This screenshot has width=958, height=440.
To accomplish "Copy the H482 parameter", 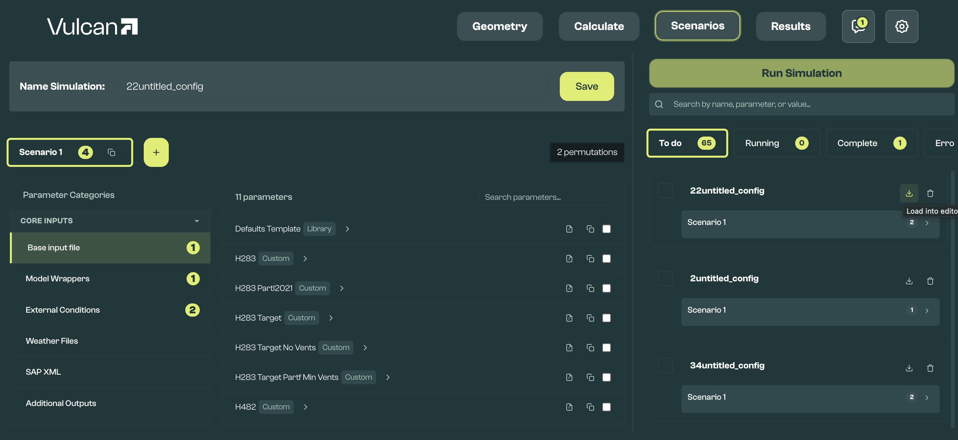I will [590, 407].
